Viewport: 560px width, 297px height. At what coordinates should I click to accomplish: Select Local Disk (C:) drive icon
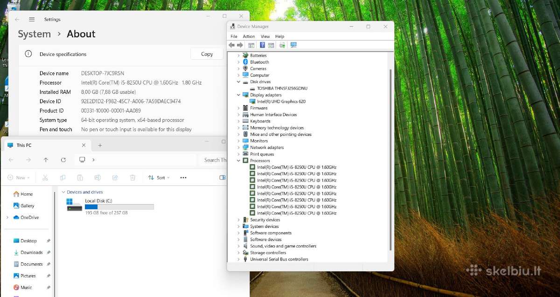pos(75,205)
